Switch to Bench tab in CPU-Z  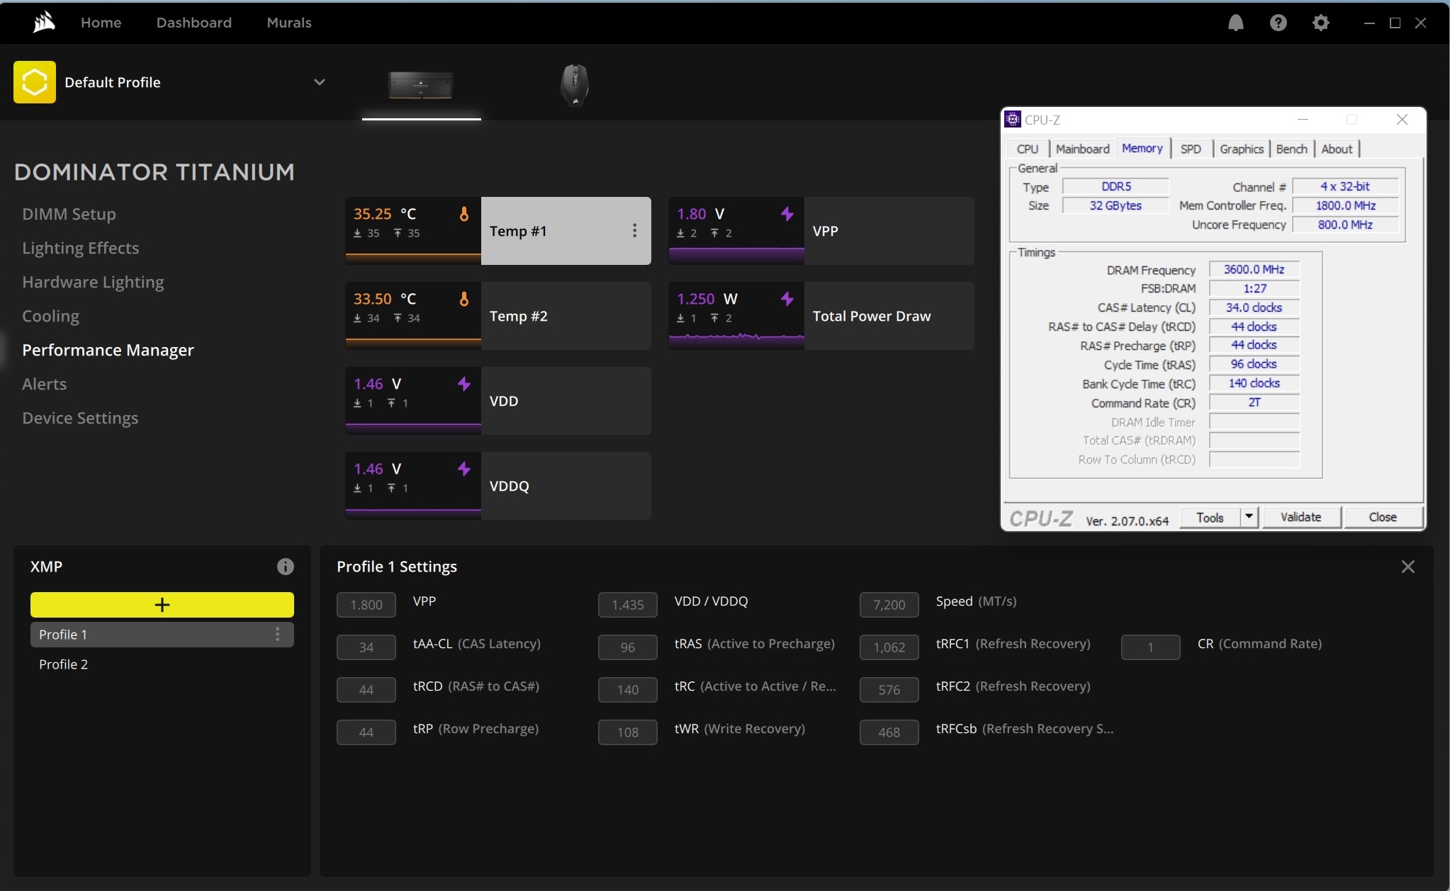coord(1291,149)
